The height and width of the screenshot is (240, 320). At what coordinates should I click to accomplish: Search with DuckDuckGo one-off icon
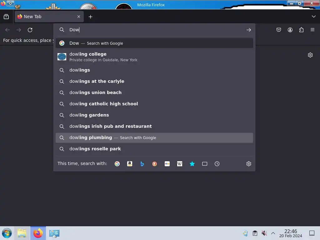pyautogui.click(x=154, y=164)
